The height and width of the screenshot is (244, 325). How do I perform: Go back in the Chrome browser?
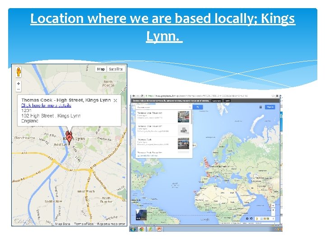(134, 96)
